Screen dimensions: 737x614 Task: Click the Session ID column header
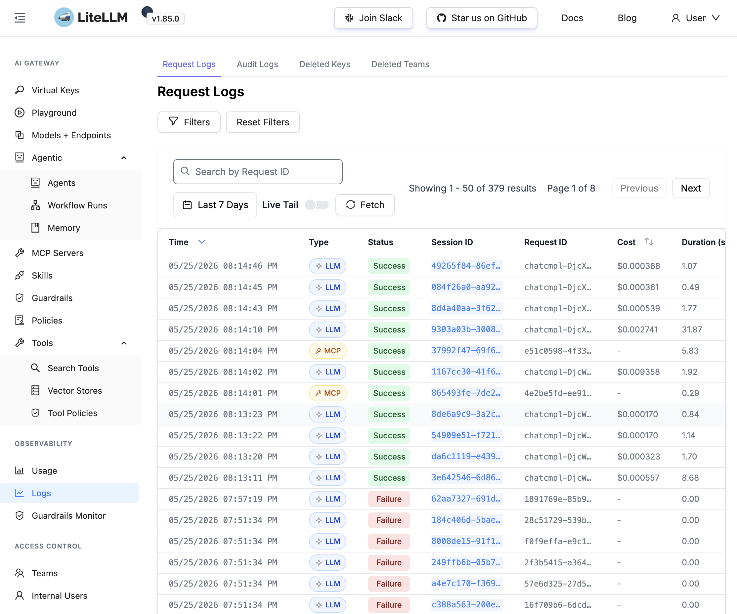point(452,242)
